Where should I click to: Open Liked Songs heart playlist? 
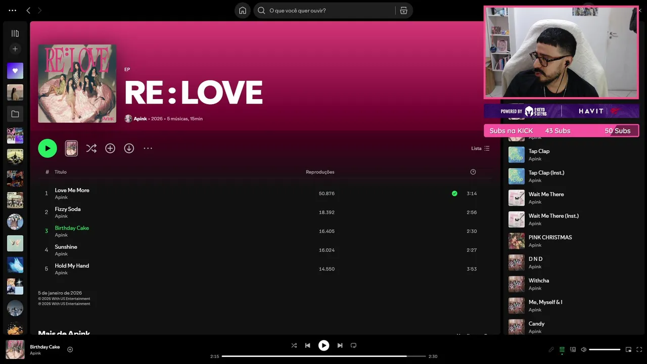coord(15,71)
